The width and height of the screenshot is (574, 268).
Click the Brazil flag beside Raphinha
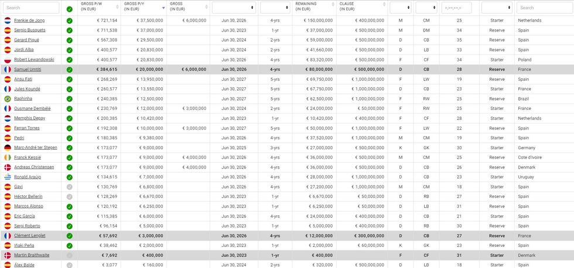tap(8, 99)
